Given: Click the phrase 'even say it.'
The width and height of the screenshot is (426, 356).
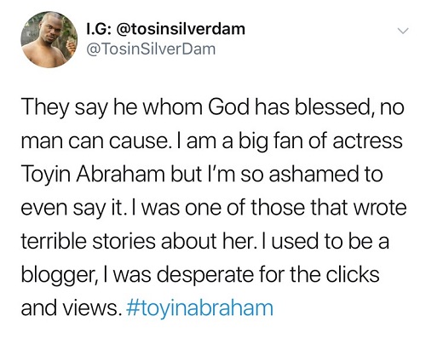Looking at the screenshot, I should [72, 209].
